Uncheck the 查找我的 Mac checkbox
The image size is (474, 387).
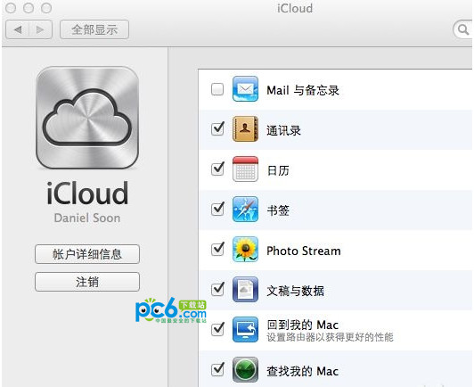pyautogui.click(x=217, y=370)
